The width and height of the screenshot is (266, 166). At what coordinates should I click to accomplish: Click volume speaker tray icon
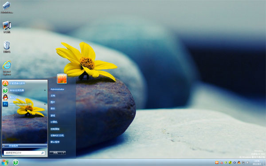(x=247, y=162)
